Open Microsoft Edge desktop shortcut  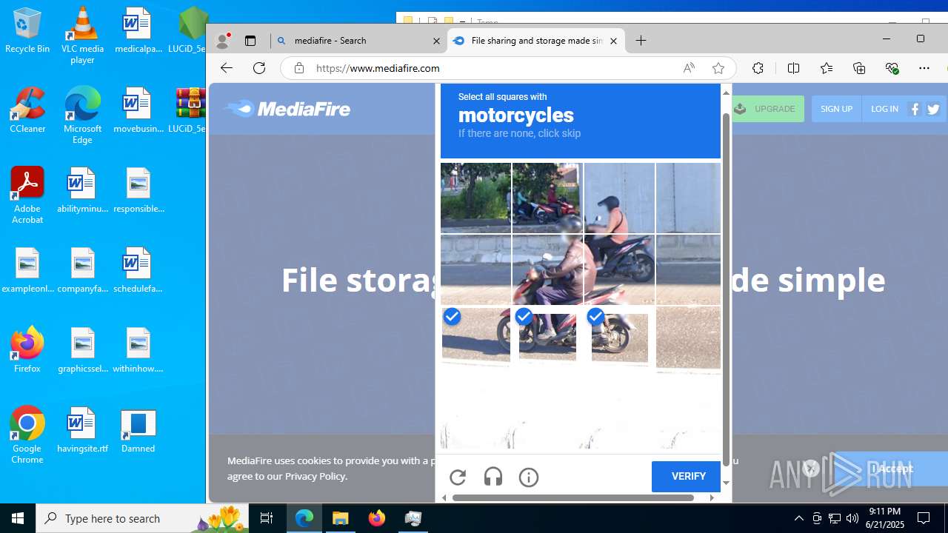point(82,115)
